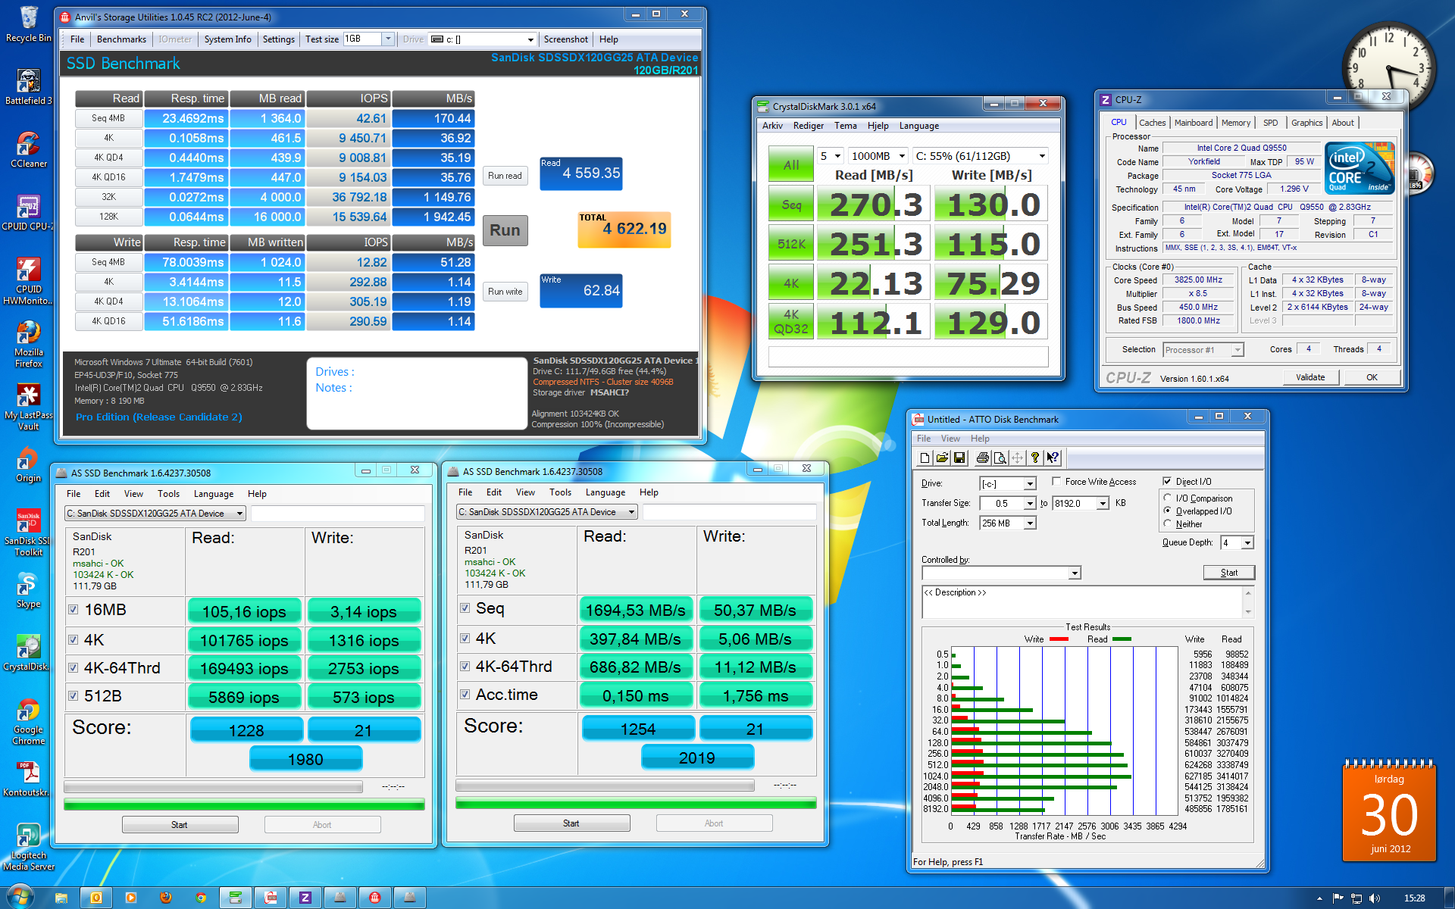Click CrystalDiskMark green All button
The height and width of the screenshot is (909, 1455).
(x=791, y=164)
